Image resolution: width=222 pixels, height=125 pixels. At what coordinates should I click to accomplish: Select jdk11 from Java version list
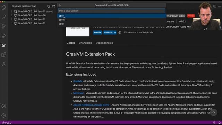click(112, 16)
